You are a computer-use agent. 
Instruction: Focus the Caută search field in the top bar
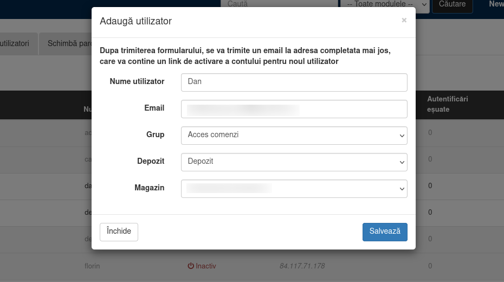tap(279, 4)
